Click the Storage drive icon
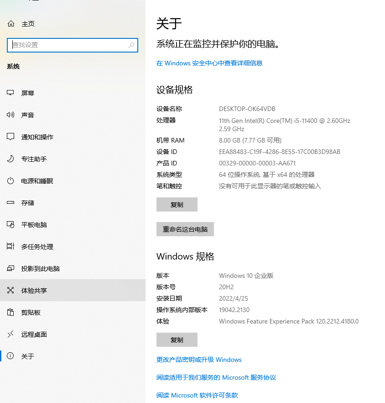 click(11, 203)
